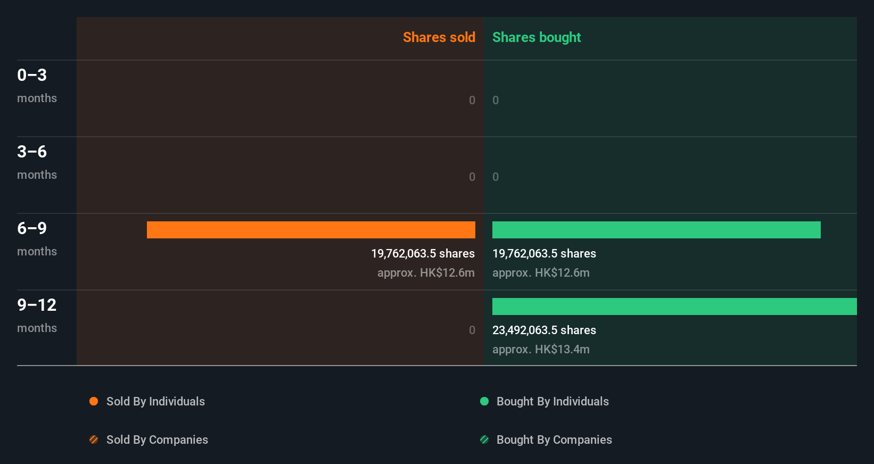Click the bought zero value in 0–3 months row
The image size is (874, 464).
pos(496,100)
